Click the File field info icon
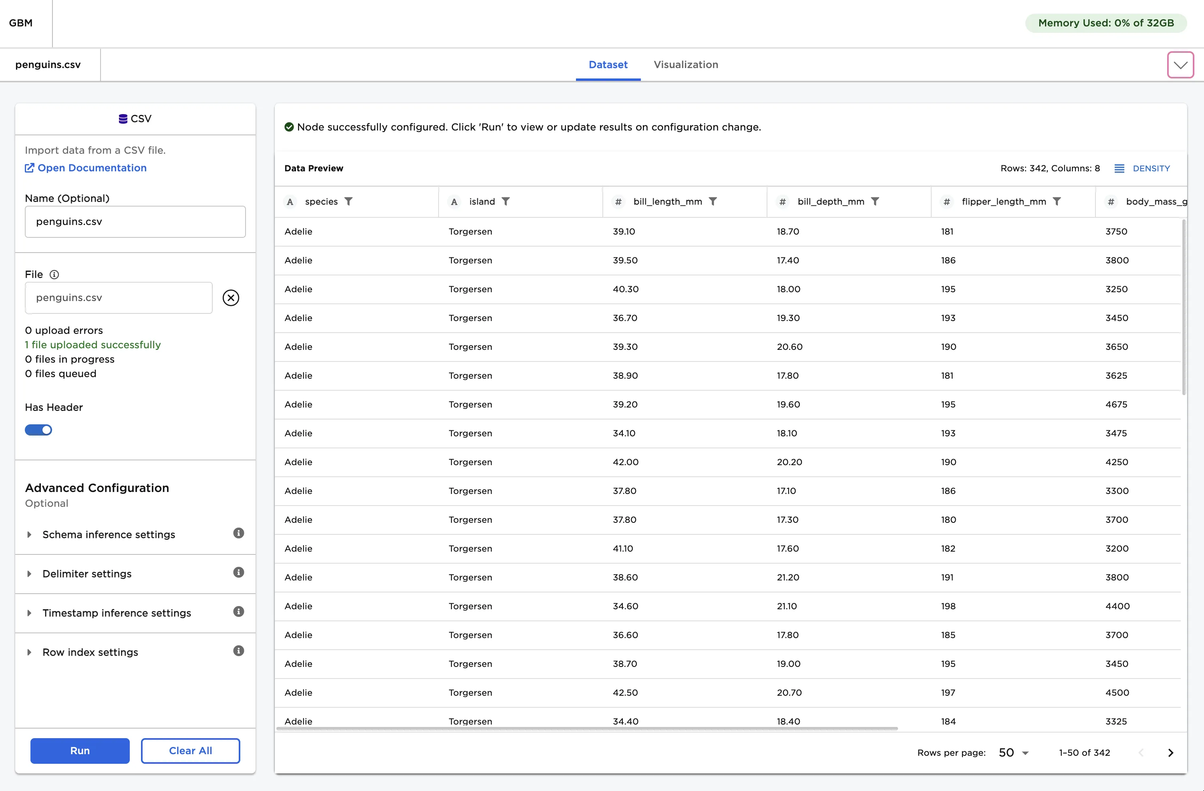1204x791 pixels. (x=54, y=274)
